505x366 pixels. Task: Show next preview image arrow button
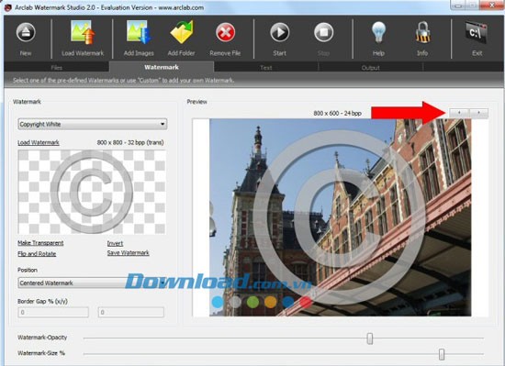coord(478,113)
